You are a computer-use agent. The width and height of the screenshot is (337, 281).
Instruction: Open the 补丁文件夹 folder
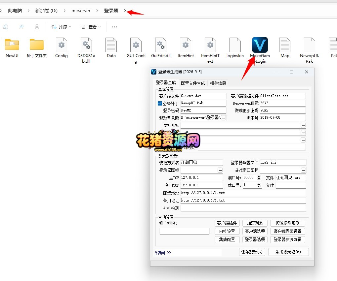[x=36, y=48]
